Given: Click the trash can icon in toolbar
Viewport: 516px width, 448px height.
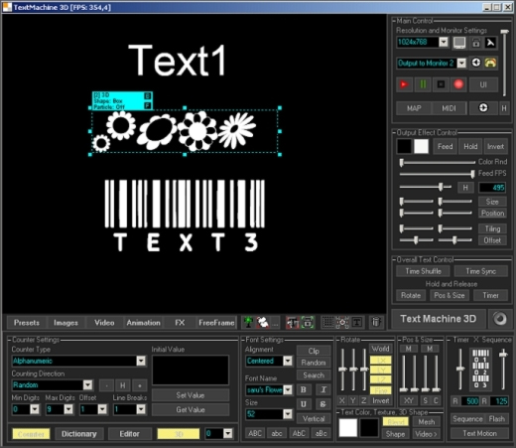Looking at the screenshot, I should pos(376,322).
